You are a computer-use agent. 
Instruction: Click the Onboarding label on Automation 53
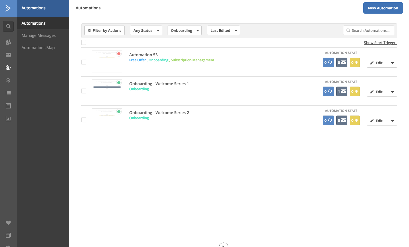tap(158, 60)
